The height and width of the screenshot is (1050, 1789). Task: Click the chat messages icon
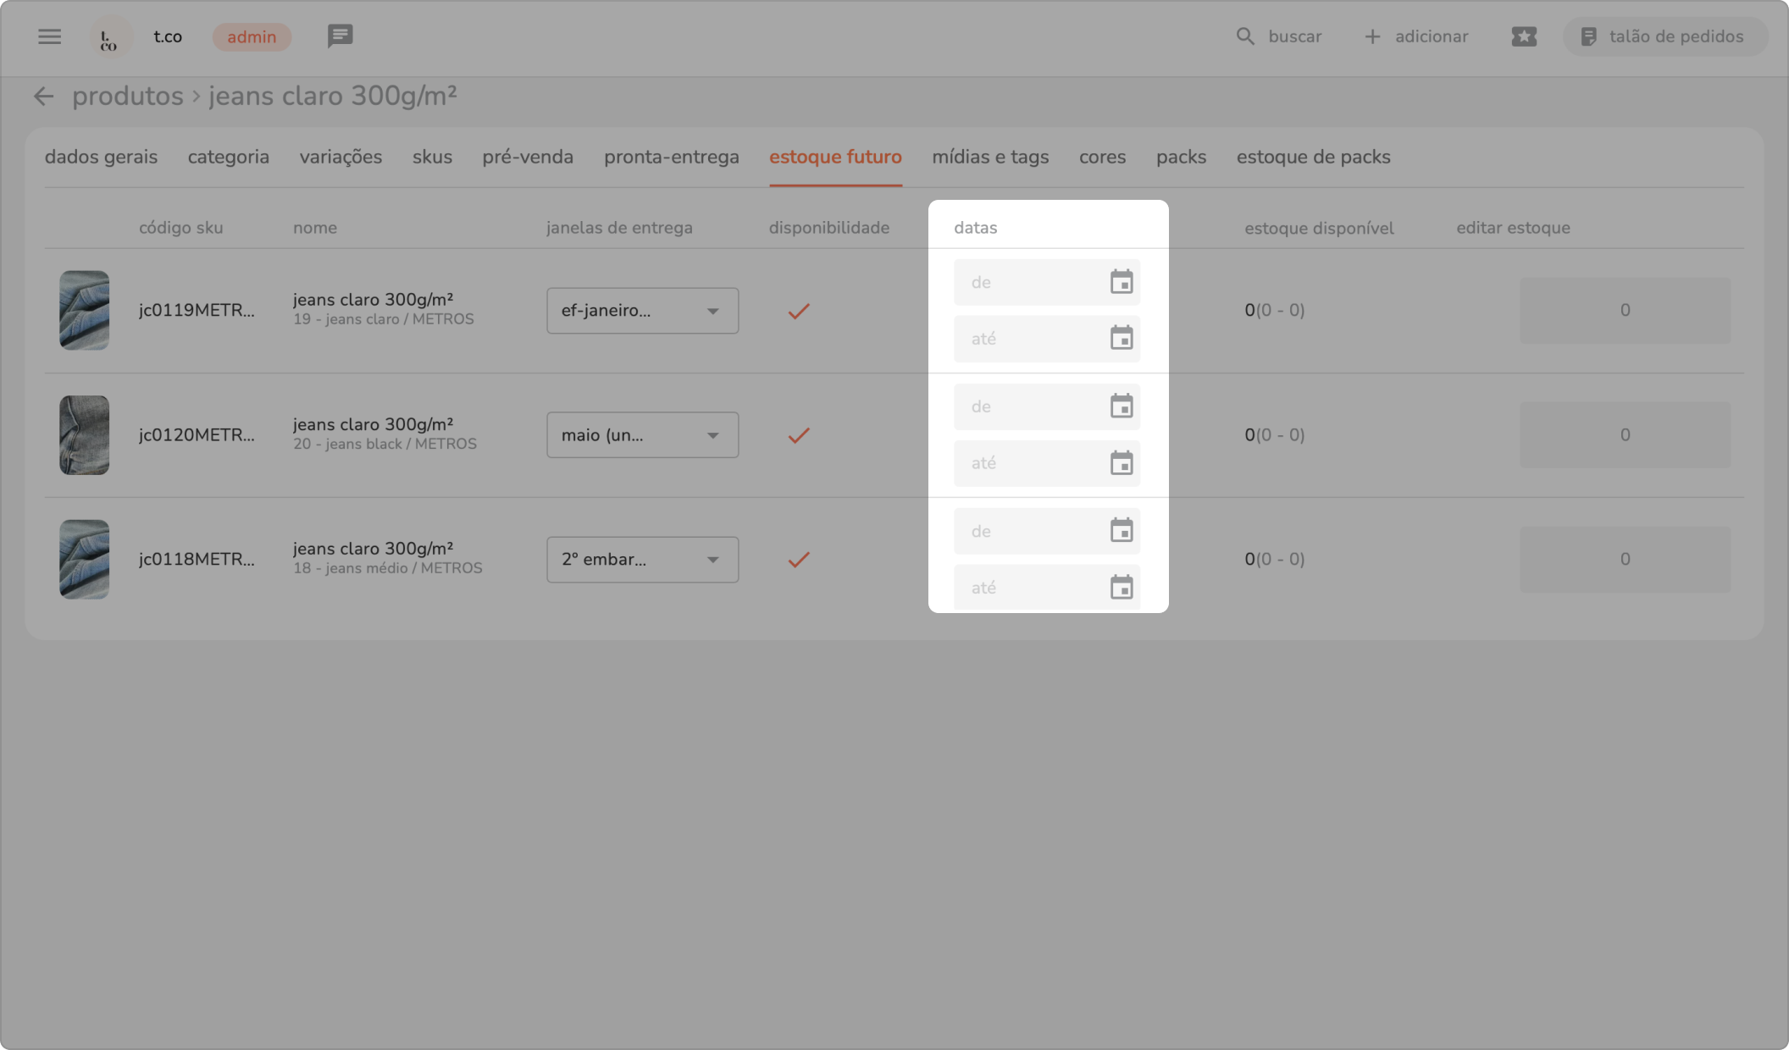point(340,36)
